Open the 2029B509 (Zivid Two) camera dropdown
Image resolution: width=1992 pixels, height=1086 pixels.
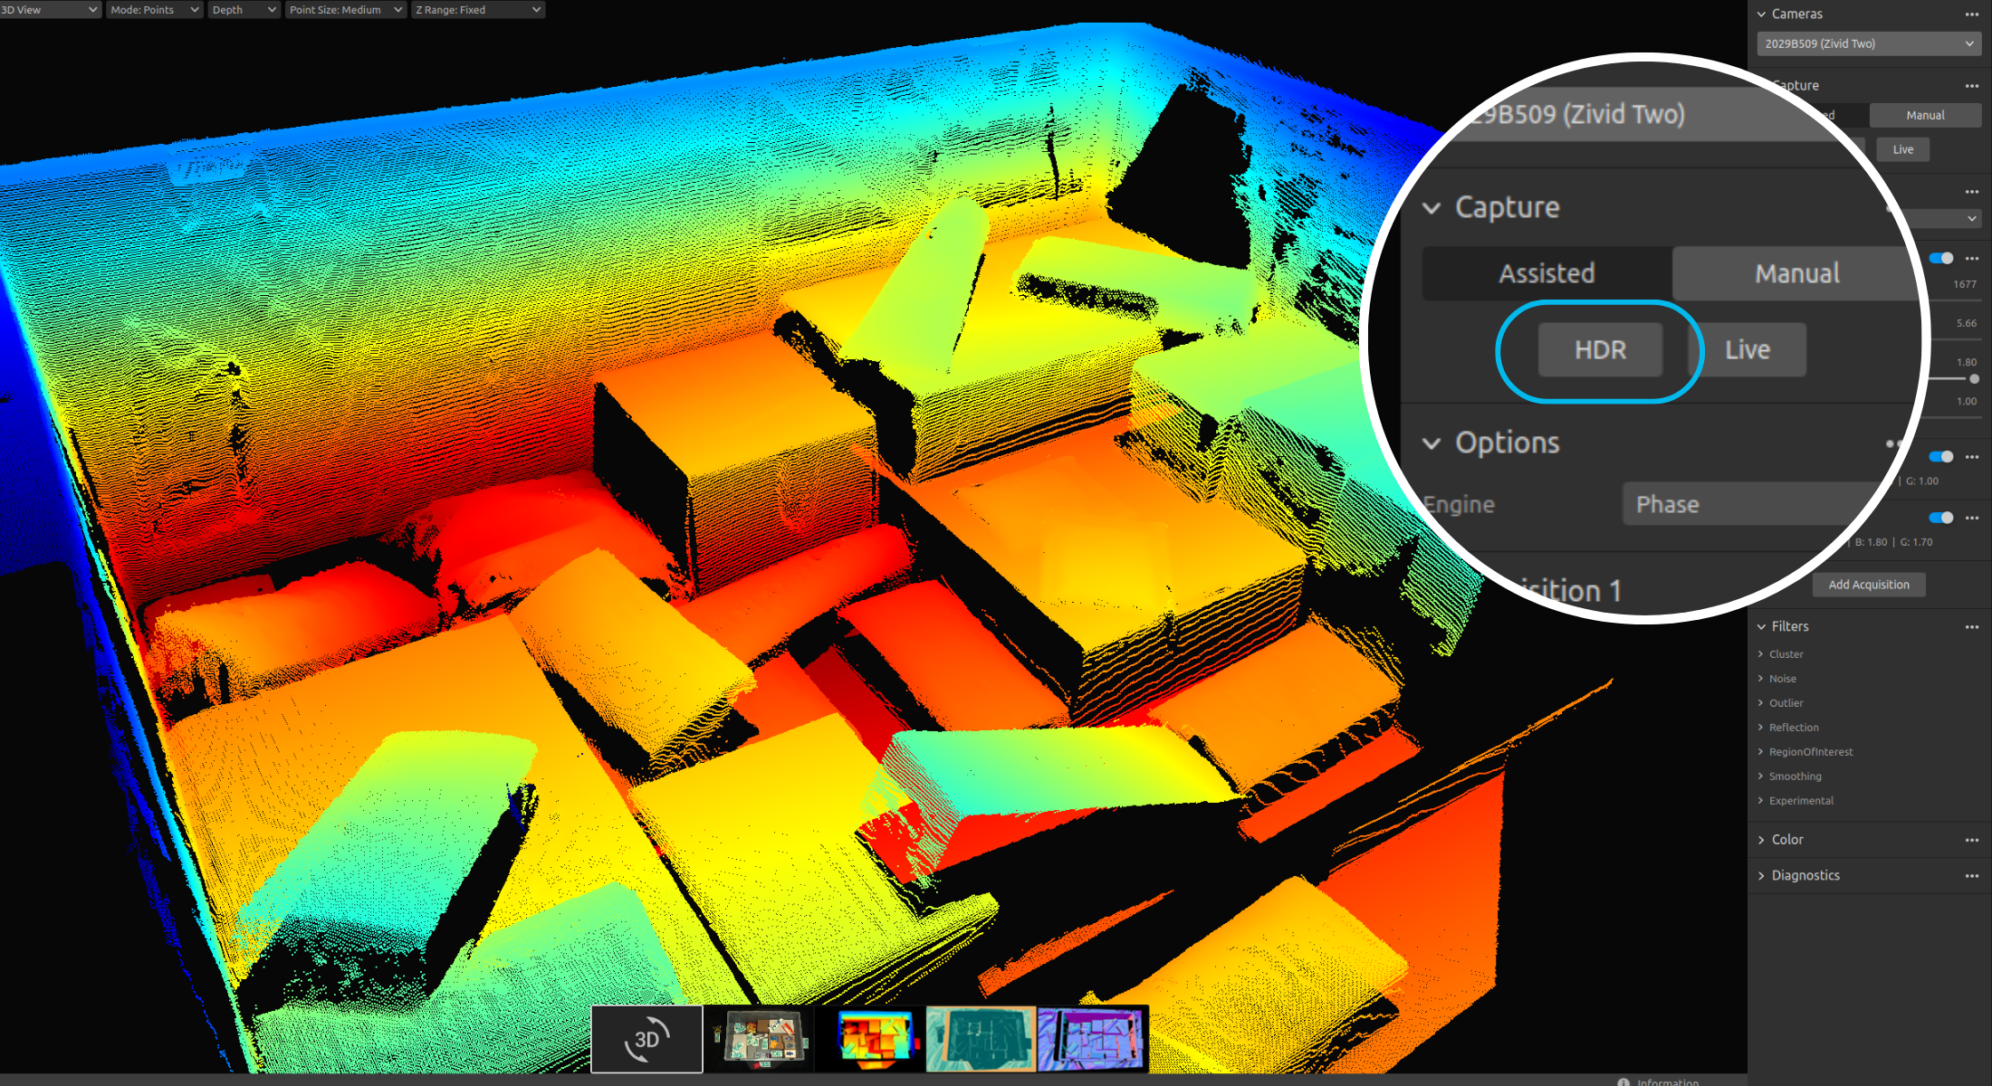pos(1868,43)
